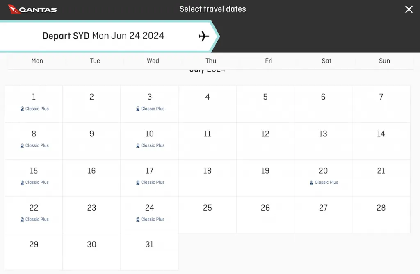This screenshot has width=420, height=274.
Task: Click Classic Plus ribbon icon on July 20
Action: point(312,183)
